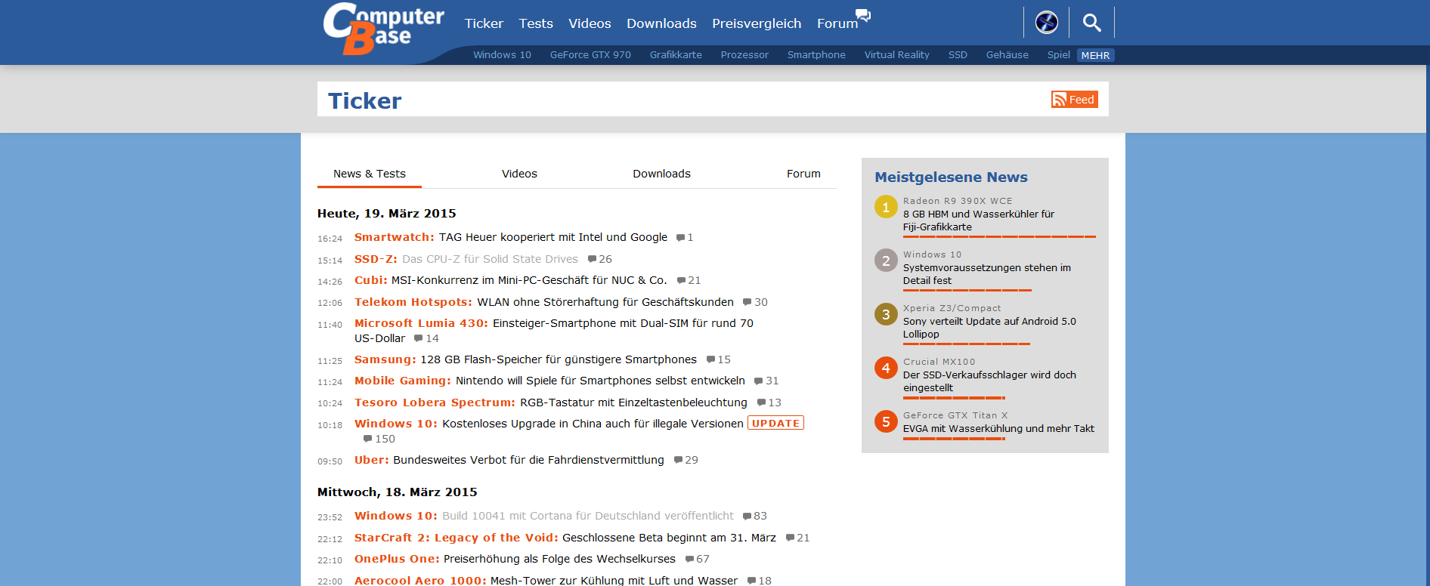The width and height of the screenshot is (1430, 586).
Task: Open Telekom Hotspots WLAN article
Action: coord(544,302)
